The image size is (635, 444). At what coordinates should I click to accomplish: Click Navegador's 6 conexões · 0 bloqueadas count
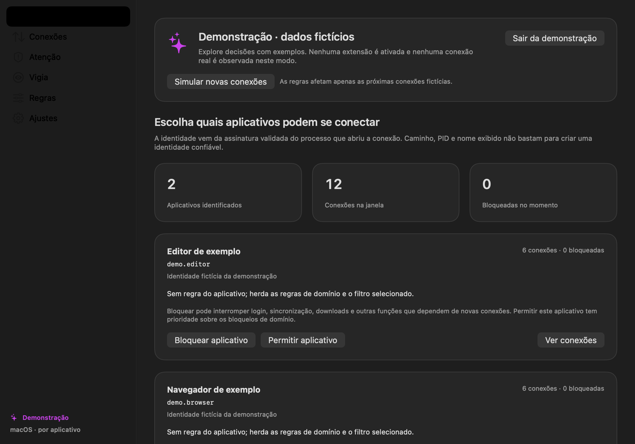coord(563,388)
